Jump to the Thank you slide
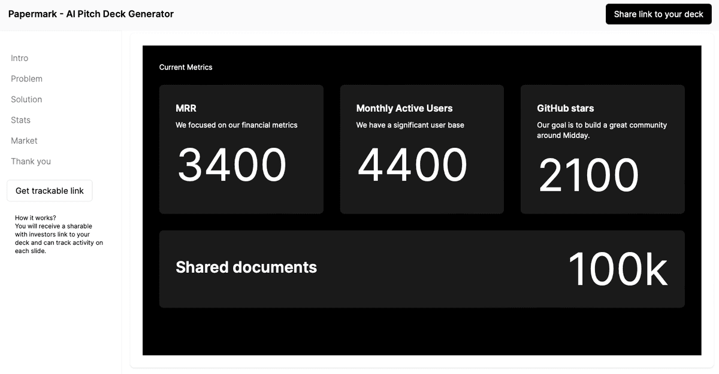The height and width of the screenshot is (374, 719). (x=31, y=162)
